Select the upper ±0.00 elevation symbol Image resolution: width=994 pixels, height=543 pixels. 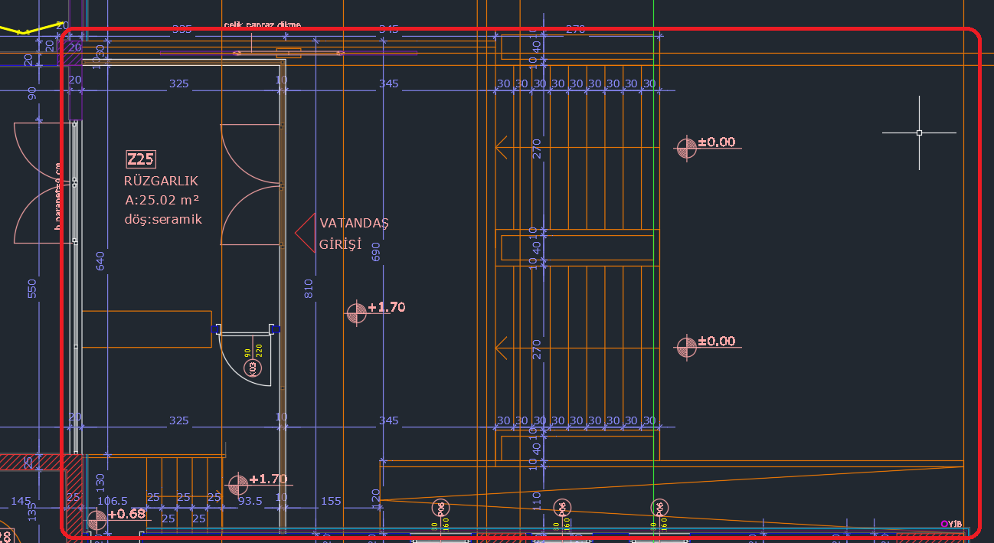tap(686, 147)
